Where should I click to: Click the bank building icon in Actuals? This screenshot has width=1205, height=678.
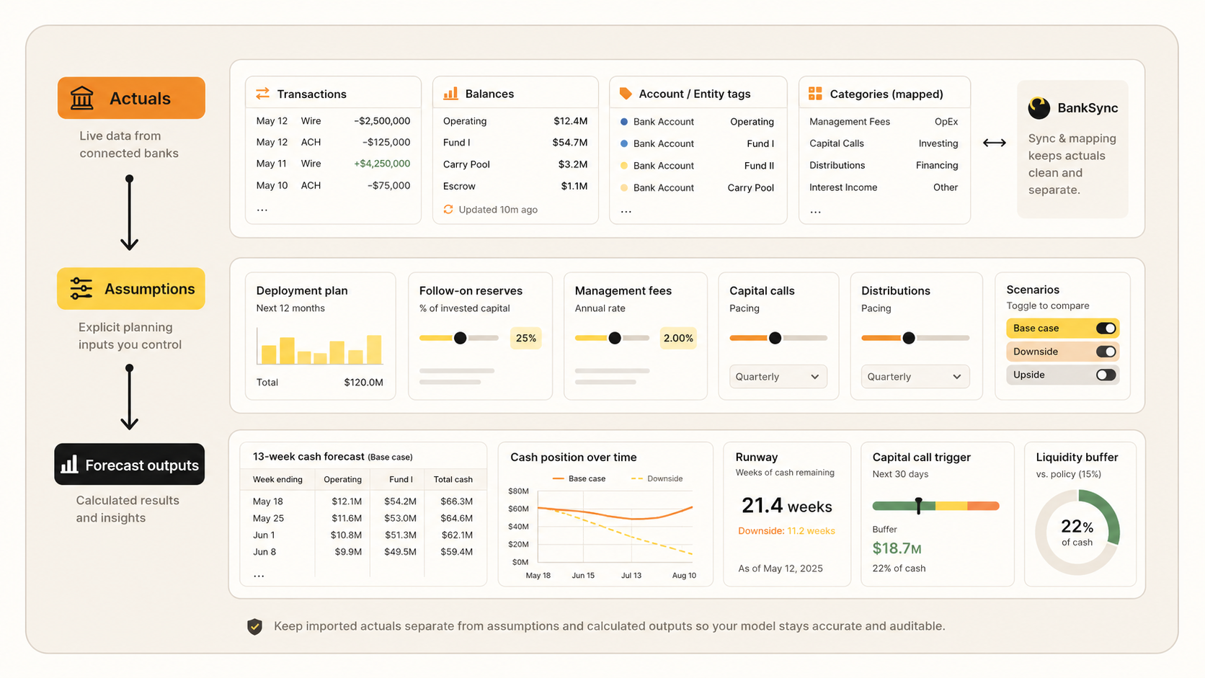tap(82, 98)
